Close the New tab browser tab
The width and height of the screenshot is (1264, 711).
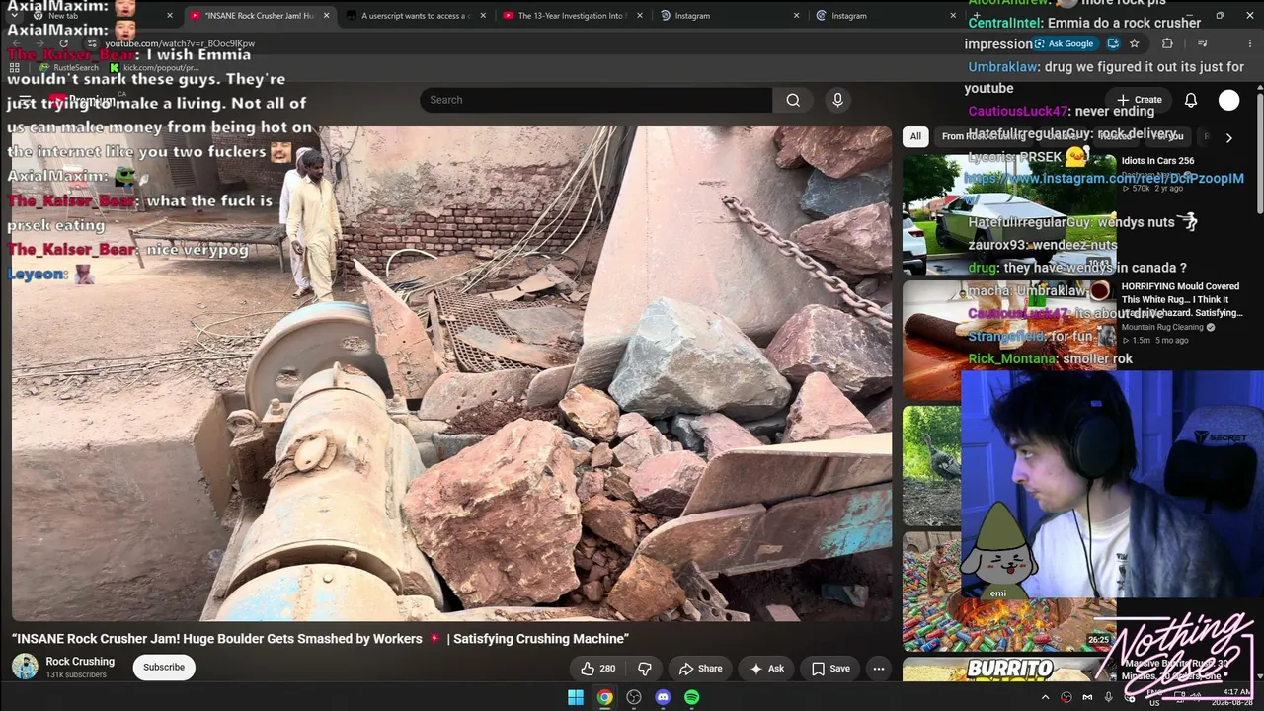click(170, 16)
